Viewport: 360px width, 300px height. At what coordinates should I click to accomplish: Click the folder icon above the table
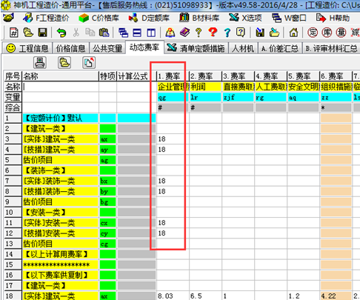pyautogui.click(x=64, y=62)
